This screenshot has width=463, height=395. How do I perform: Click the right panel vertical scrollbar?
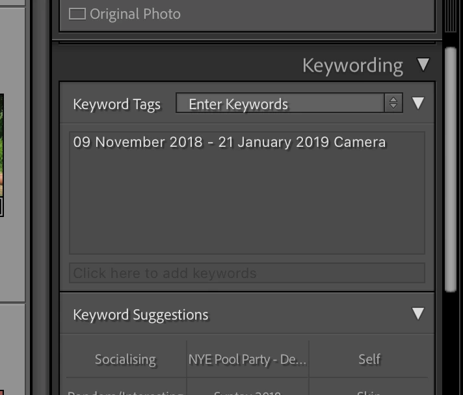tap(451, 170)
